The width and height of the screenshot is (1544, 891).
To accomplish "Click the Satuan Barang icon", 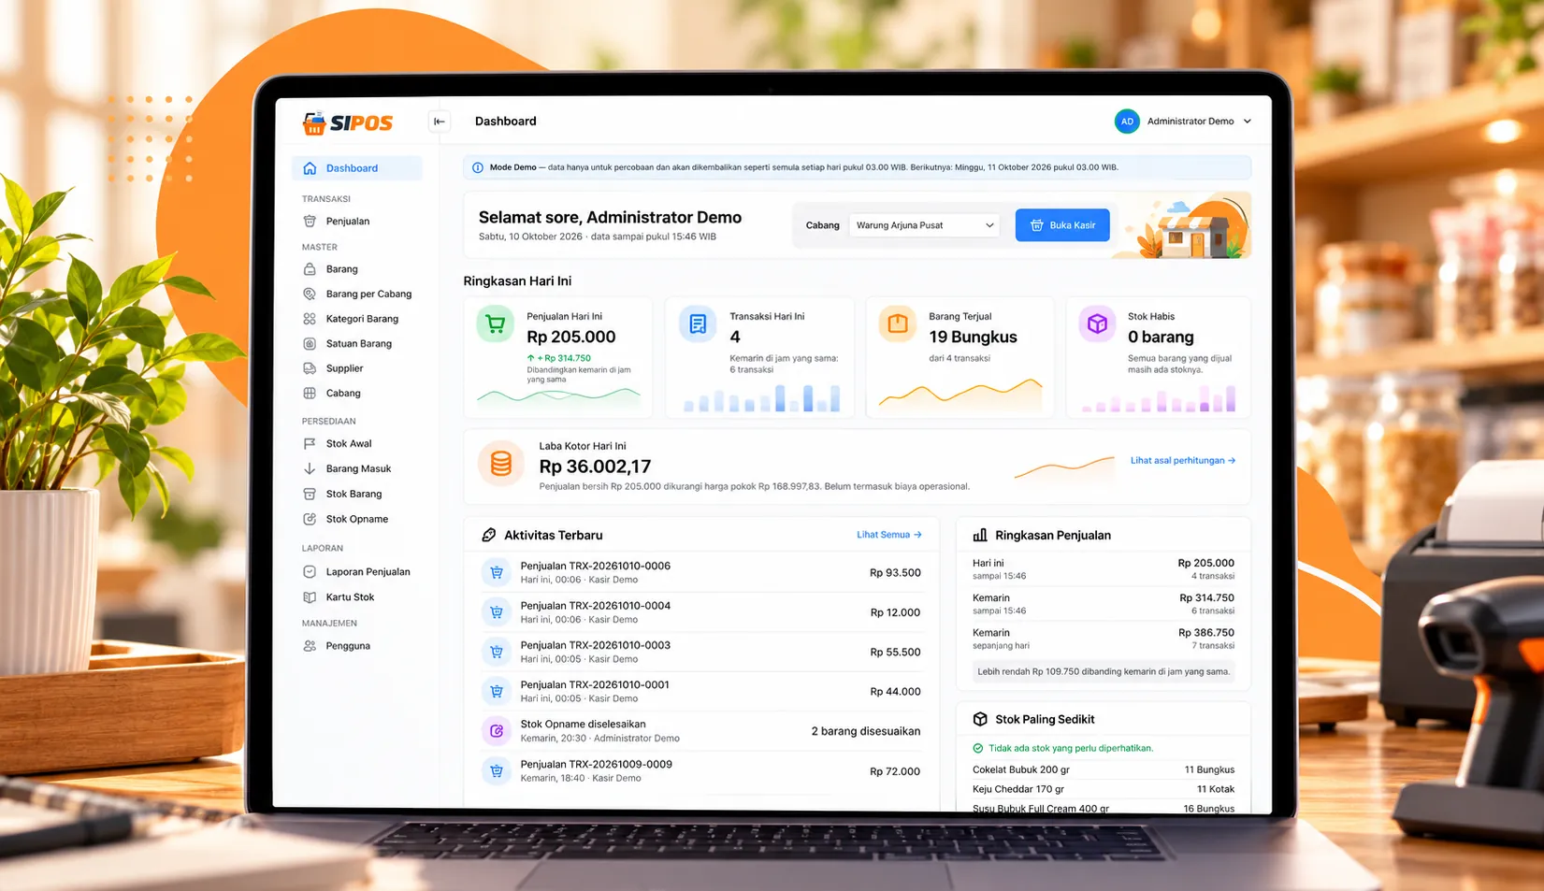I will [310, 344].
